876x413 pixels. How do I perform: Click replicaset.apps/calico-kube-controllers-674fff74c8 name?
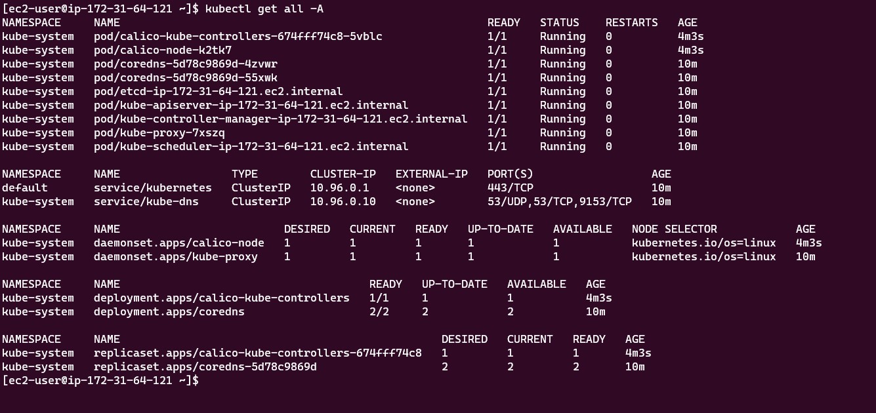[258, 353]
